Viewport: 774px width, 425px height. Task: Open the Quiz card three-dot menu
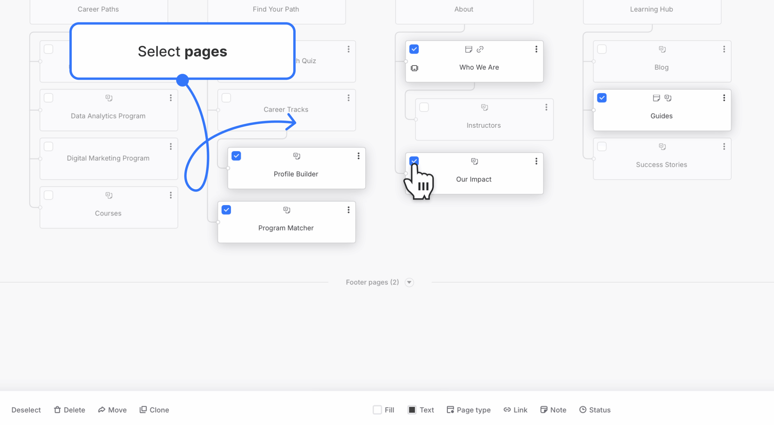[348, 49]
